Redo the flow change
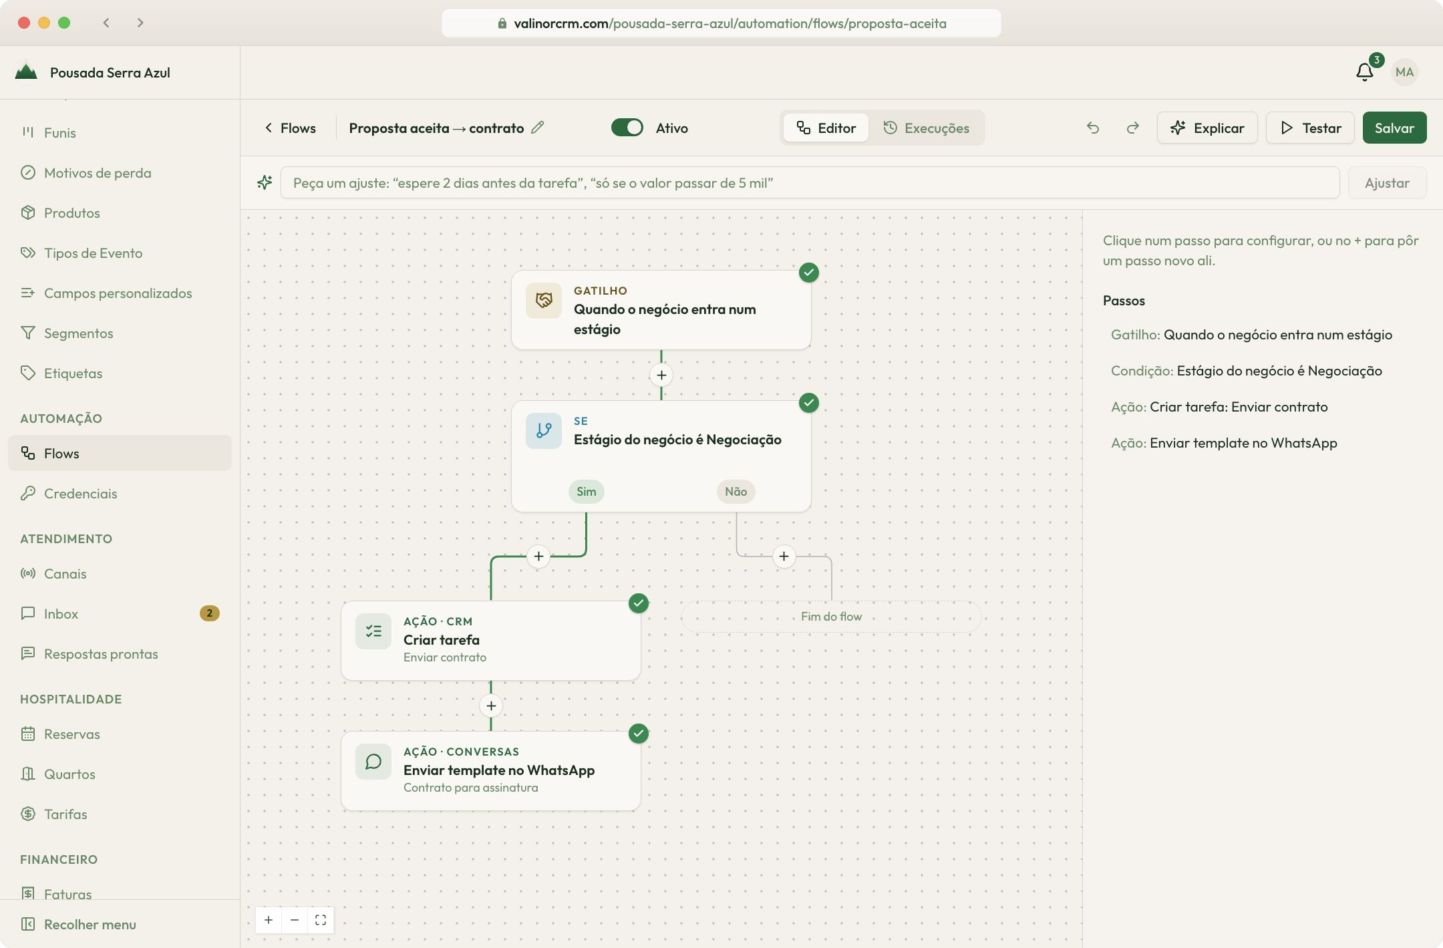Image resolution: width=1443 pixels, height=948 pixels. 1133,128
